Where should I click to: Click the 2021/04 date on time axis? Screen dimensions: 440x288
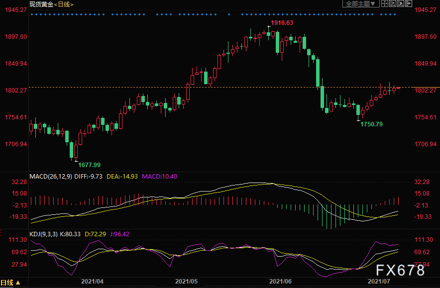tap(93, 281)
